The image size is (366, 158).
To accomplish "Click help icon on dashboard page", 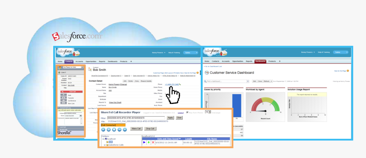I will 348,71.
